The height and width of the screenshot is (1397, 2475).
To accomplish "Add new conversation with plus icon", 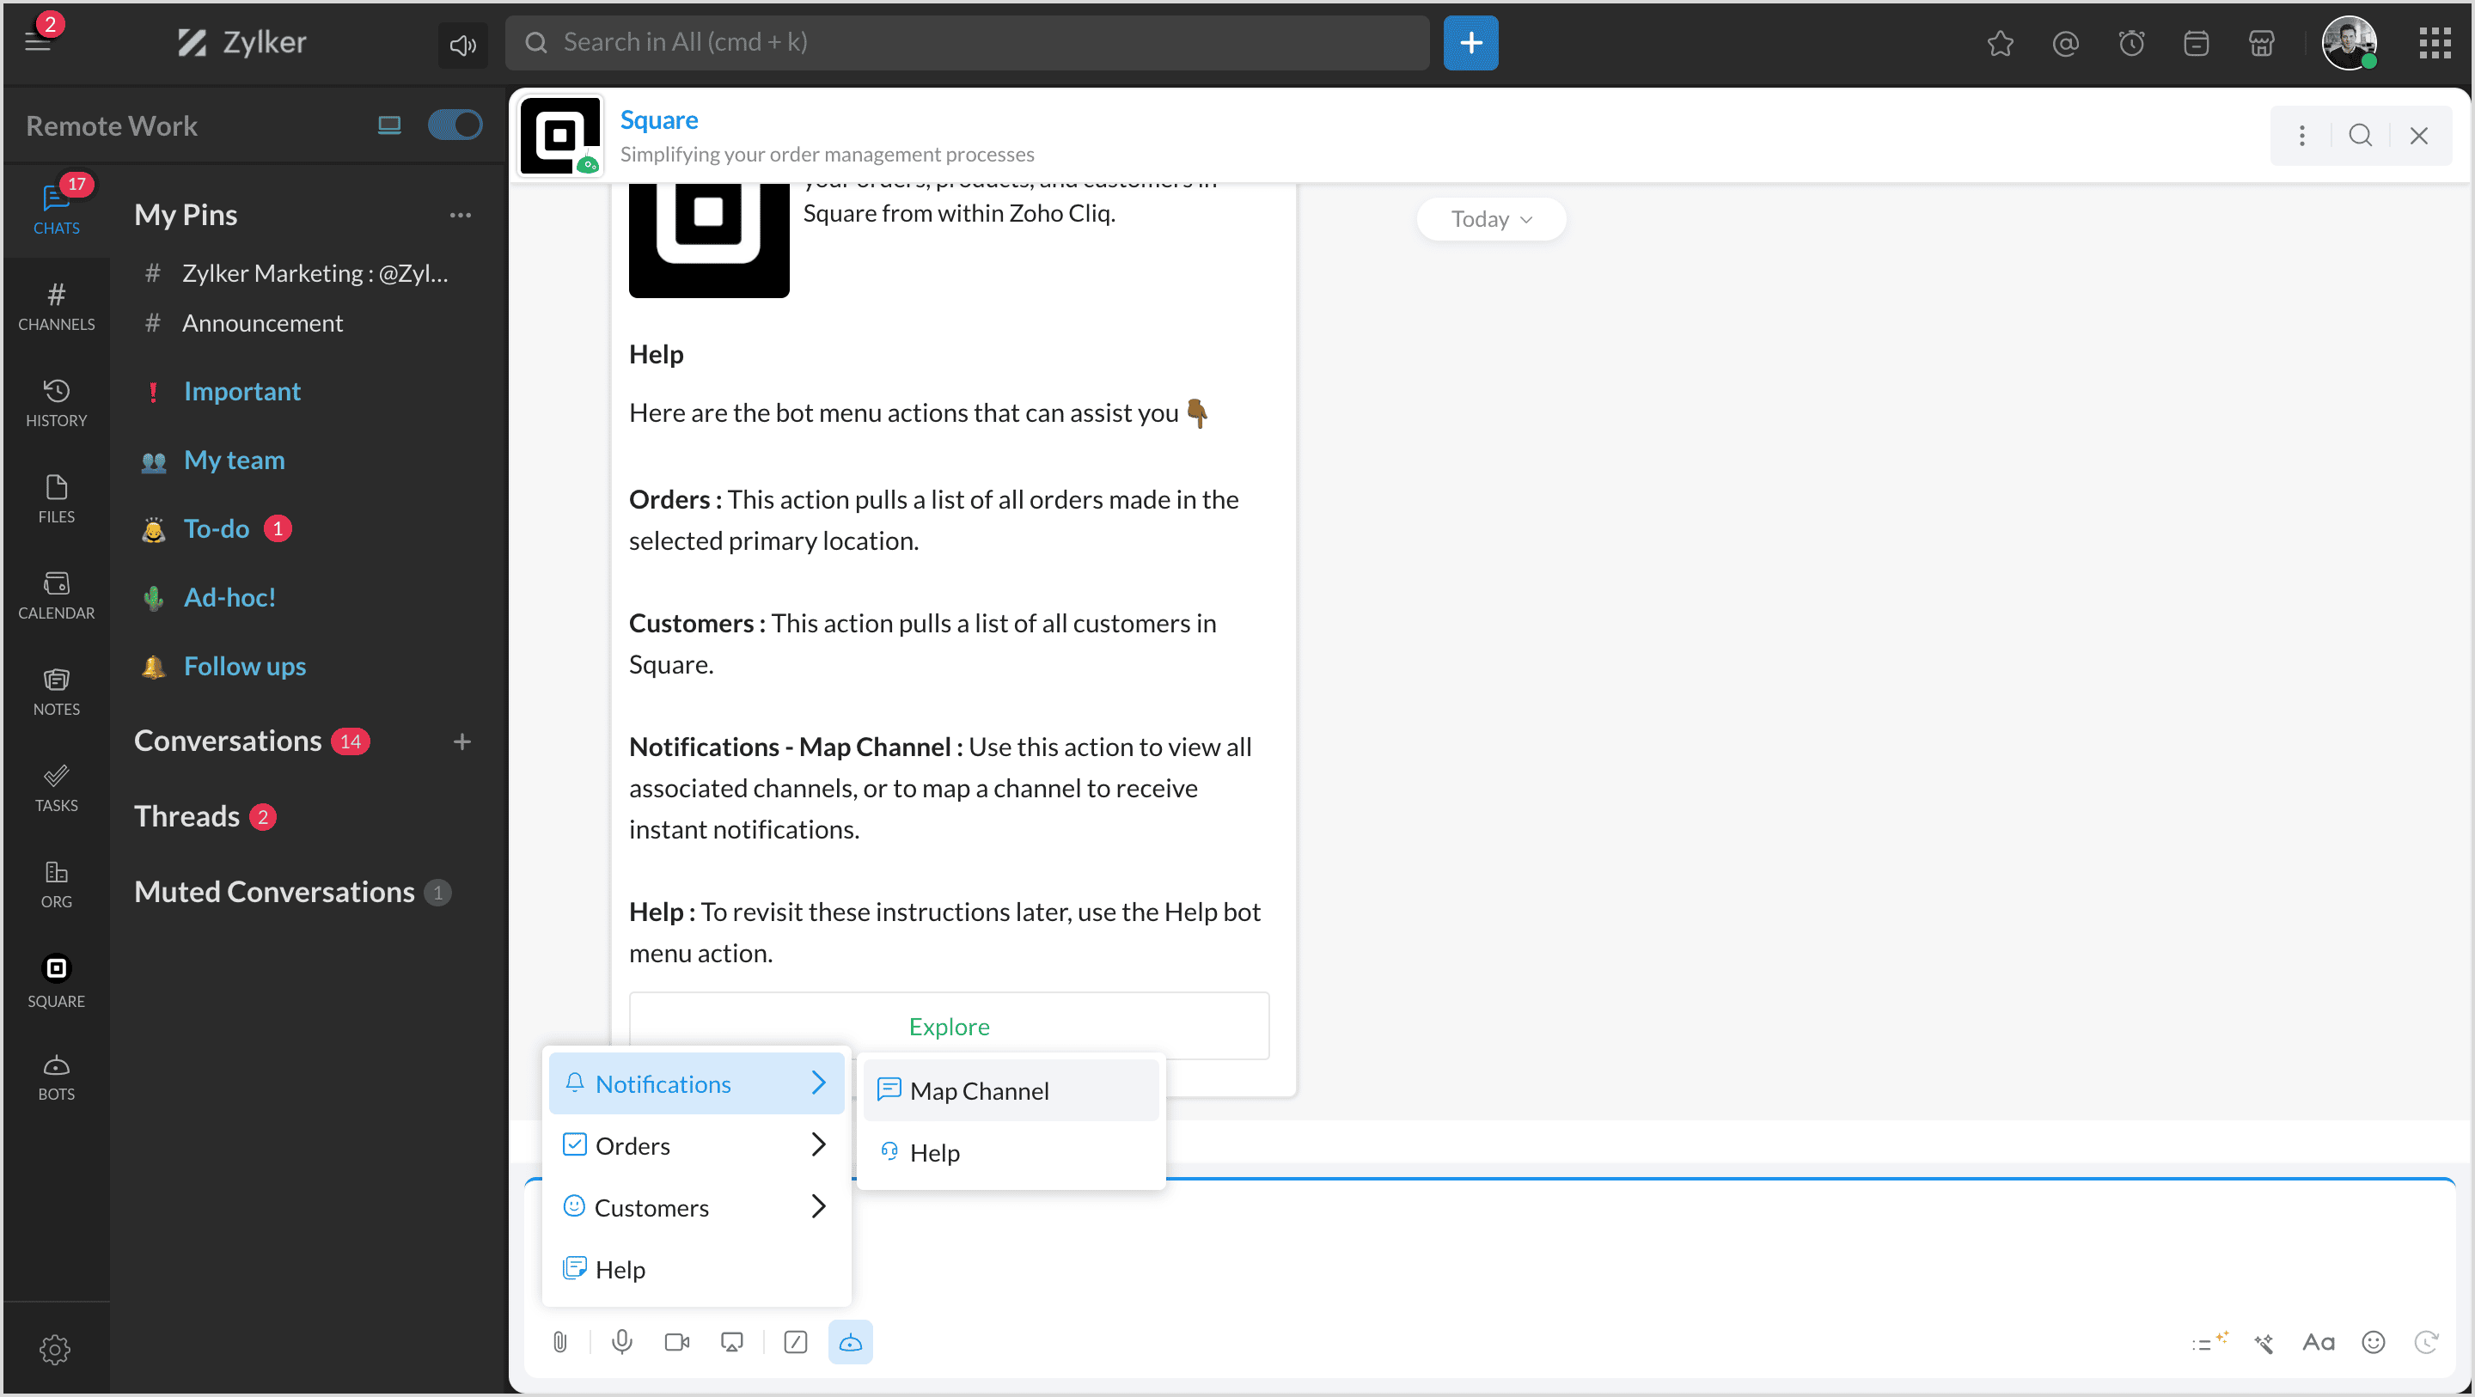I will pyautogui.click(x=462, y=741).
